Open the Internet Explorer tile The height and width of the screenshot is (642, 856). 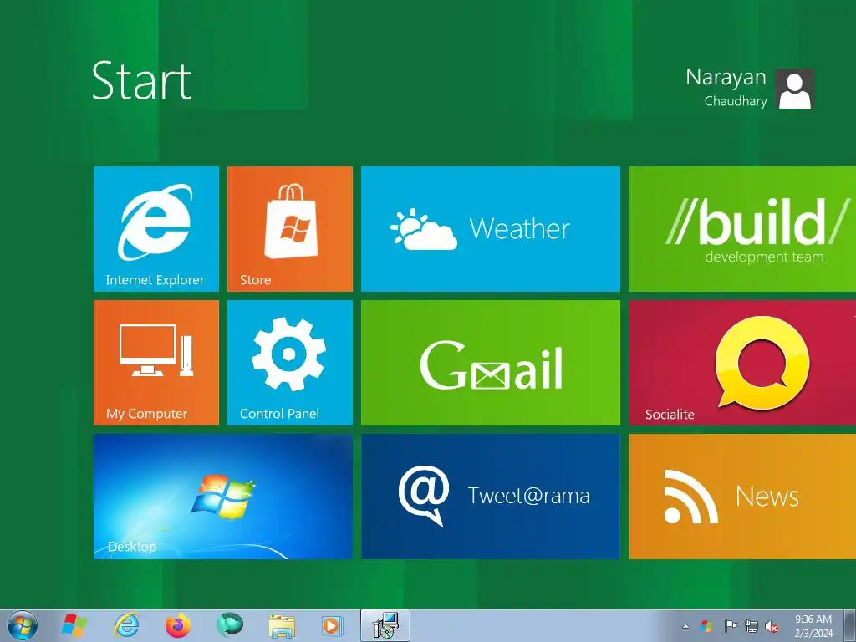(x=156, y=229)
